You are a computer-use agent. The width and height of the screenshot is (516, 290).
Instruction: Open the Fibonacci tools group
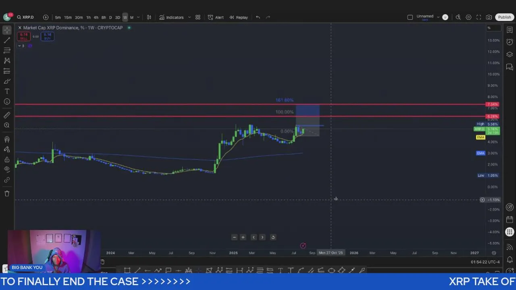point(7,50)
